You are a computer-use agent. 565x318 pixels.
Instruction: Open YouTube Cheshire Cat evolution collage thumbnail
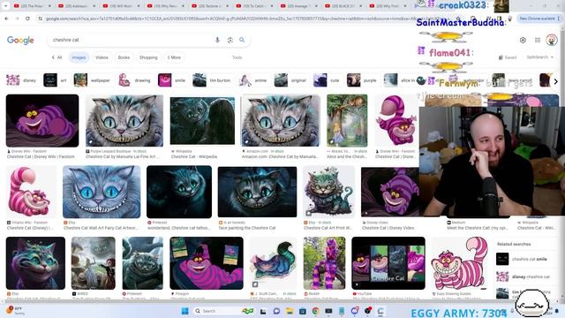click(388, 263)
